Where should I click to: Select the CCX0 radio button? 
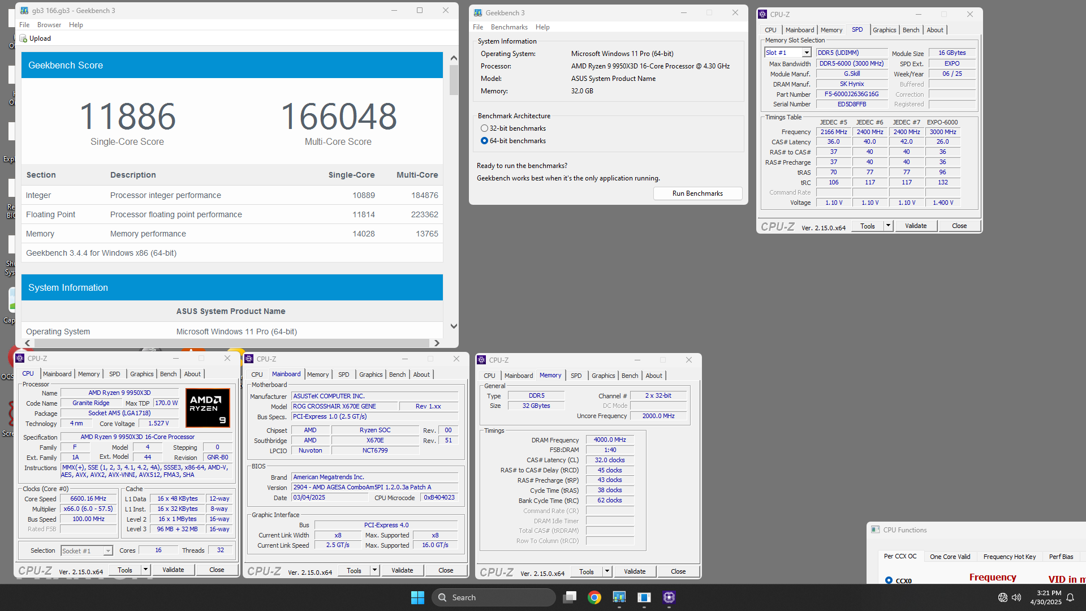tap(889, 580)
